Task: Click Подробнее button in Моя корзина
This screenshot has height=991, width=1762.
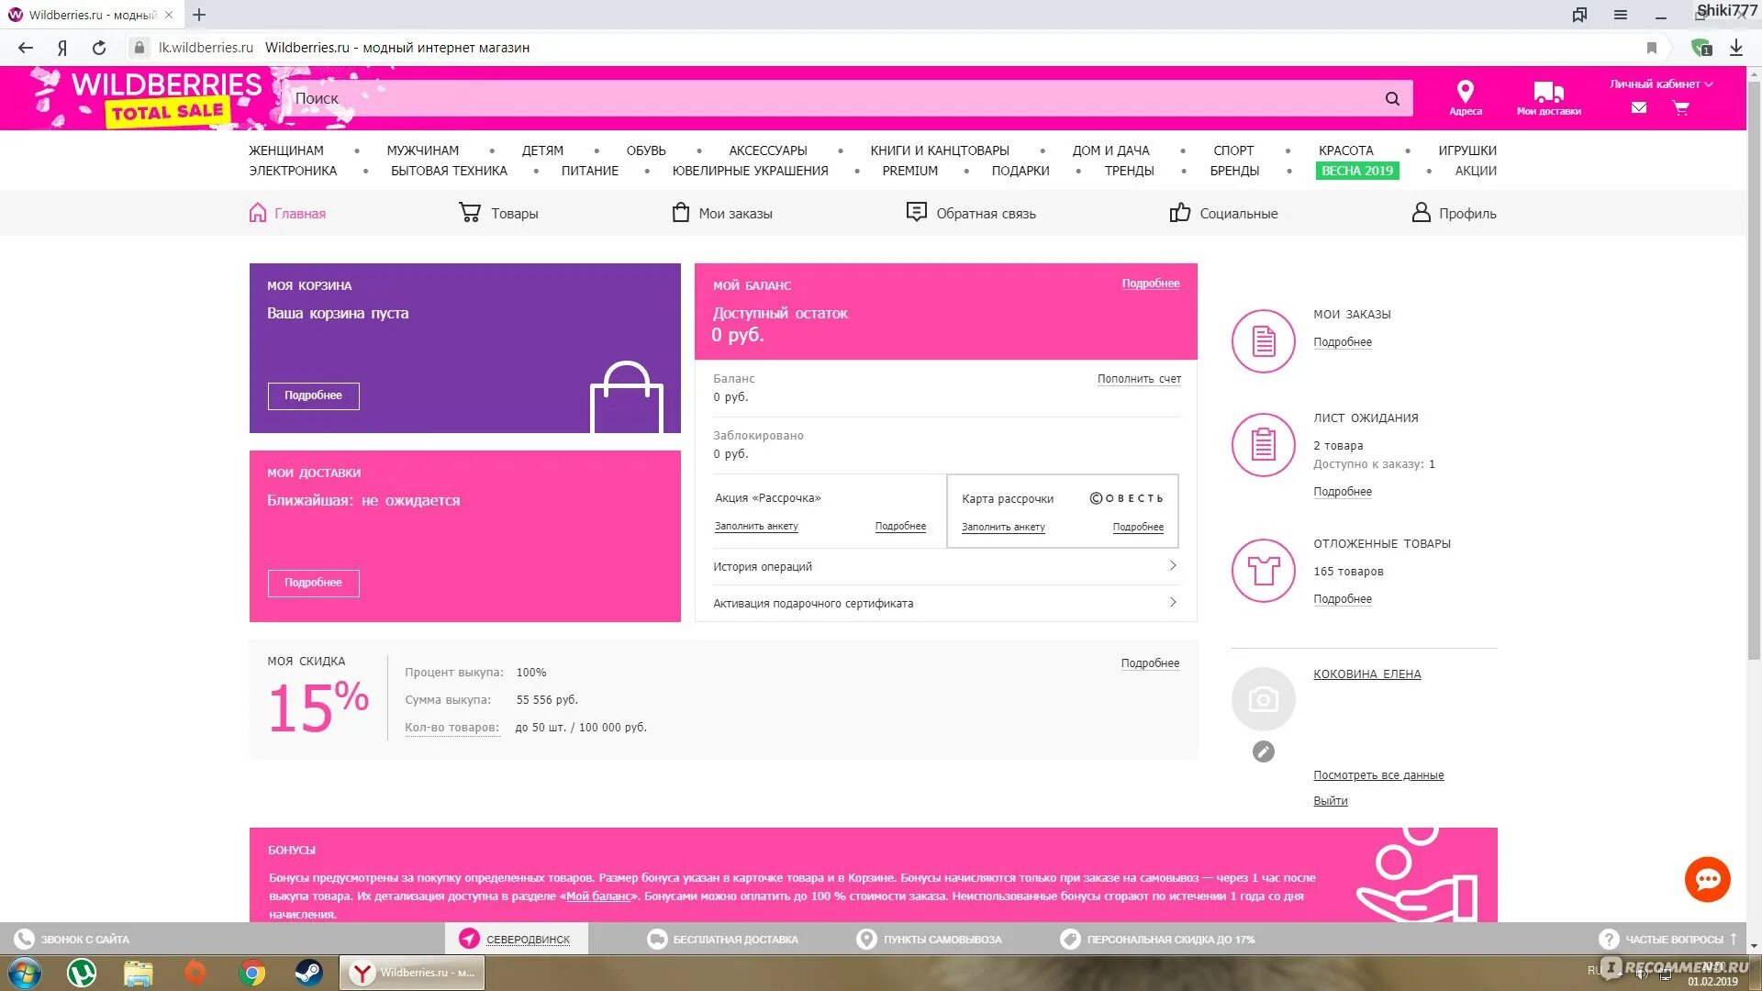Action: pos(313,395)
